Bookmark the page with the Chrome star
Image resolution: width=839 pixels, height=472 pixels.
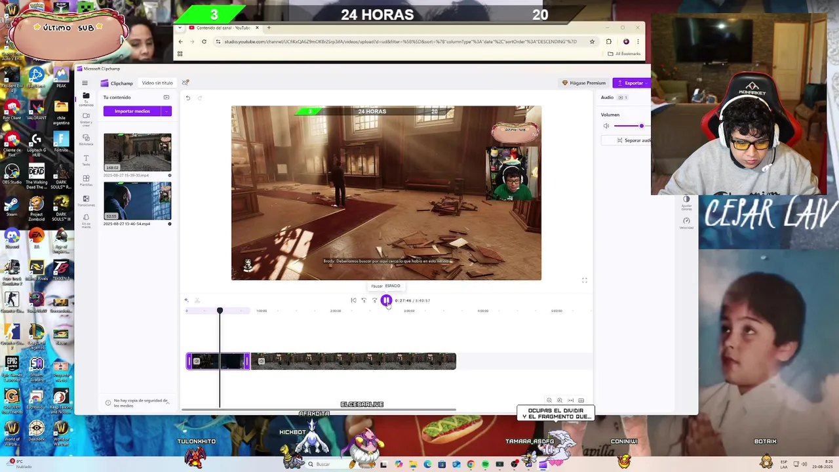coord(592,41)
